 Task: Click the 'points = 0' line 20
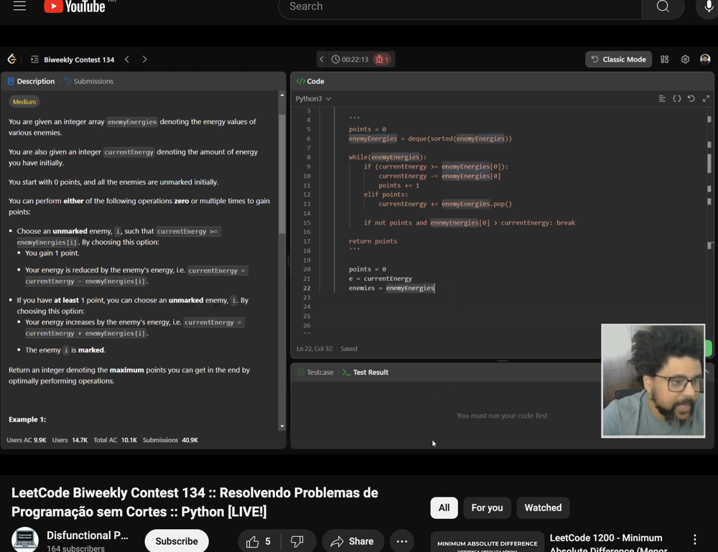367,269
